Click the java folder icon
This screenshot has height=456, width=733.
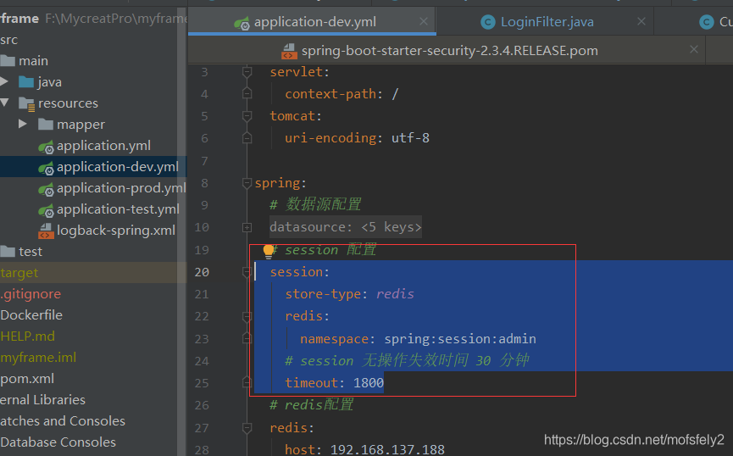click(x=26, y=82)
